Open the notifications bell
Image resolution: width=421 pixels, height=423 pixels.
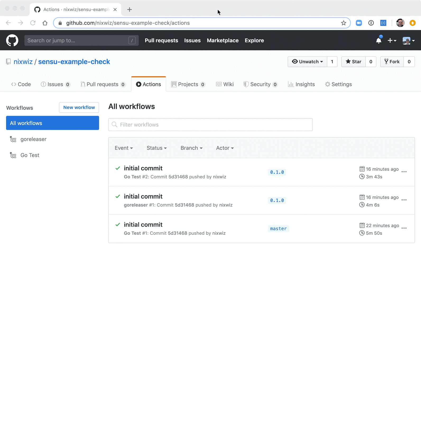pyautogui.click(x=379, y=40)
